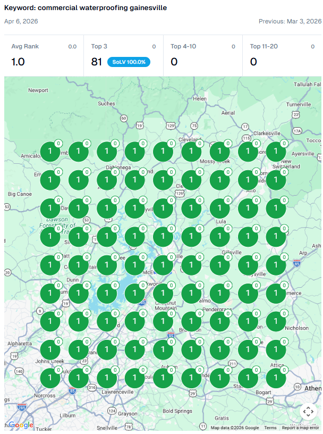Click rank pin directly above Chestnut Mountain label
The height and width of the screenshot is (434, 323).
pos(163,293)
